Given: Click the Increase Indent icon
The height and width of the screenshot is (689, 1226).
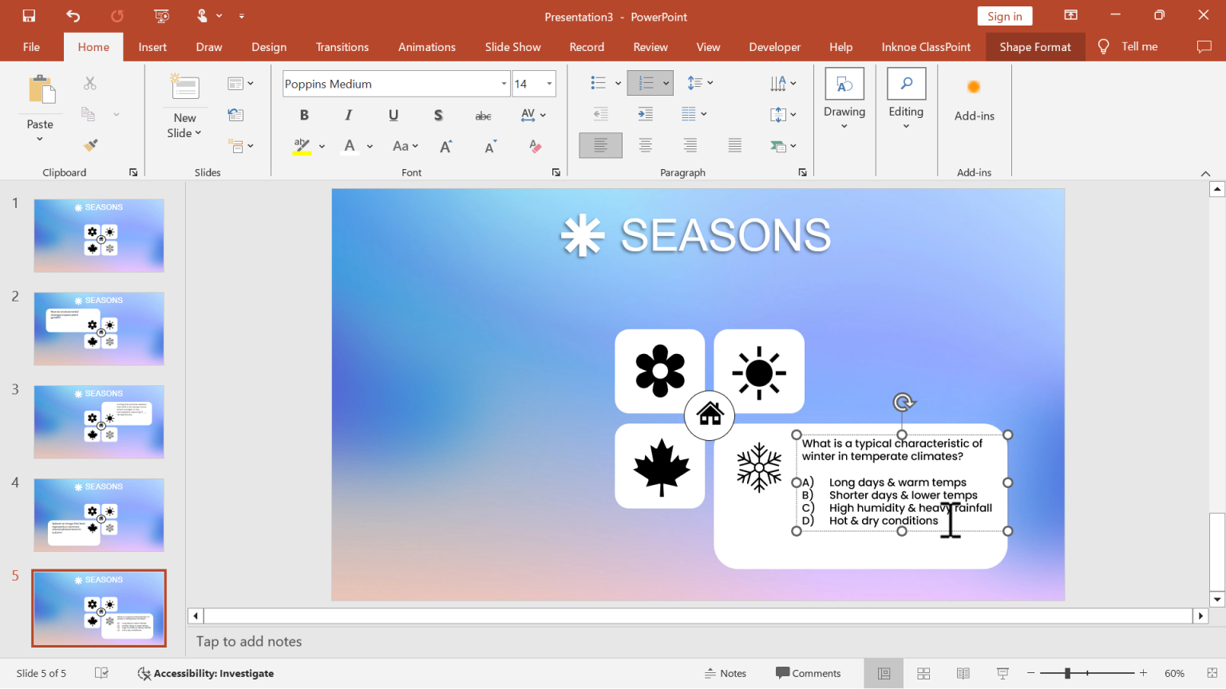Looking at the screenshot, I should pyautogui.click(x=645, y=114).
